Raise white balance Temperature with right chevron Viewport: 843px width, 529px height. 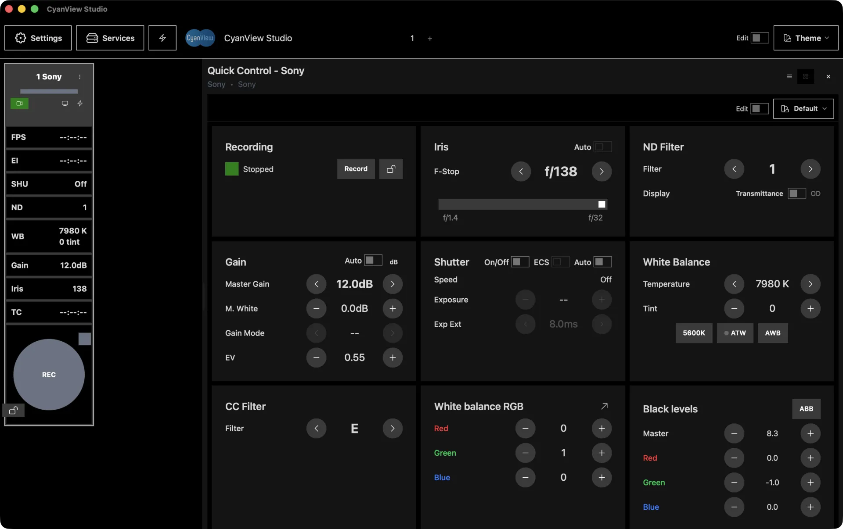click(811, 284)
